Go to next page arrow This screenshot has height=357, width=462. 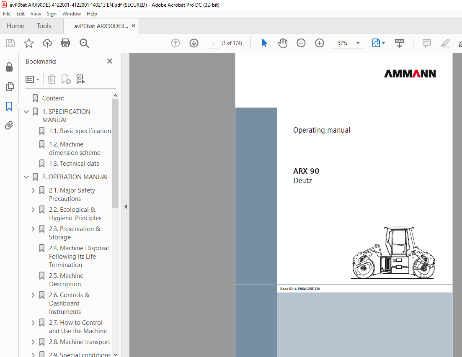point(194,43)
